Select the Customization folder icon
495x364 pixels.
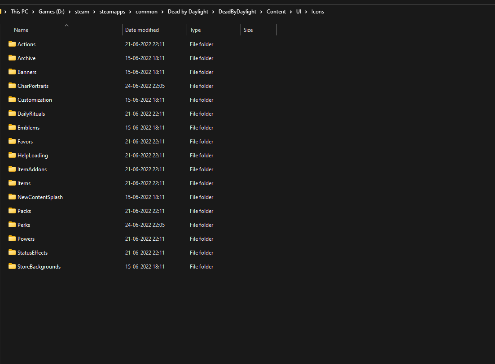(x=12, y=100)
